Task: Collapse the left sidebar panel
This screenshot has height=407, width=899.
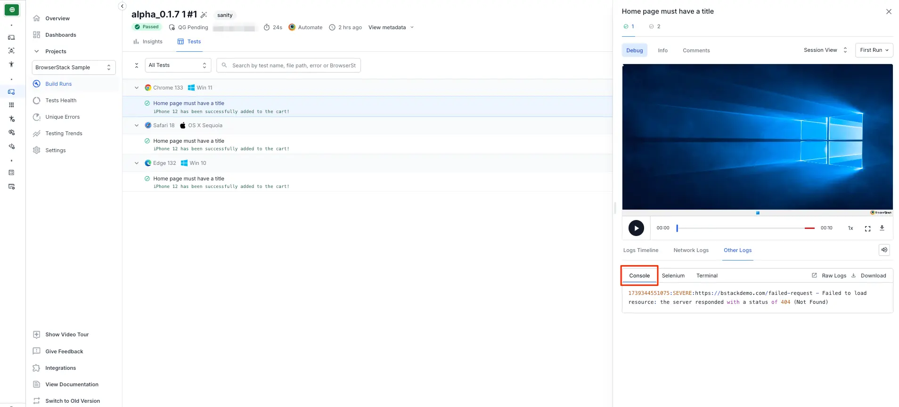Action: (122, 6)
